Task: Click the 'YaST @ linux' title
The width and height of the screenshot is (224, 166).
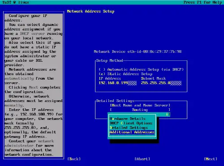Action: (x=16, y=2)
